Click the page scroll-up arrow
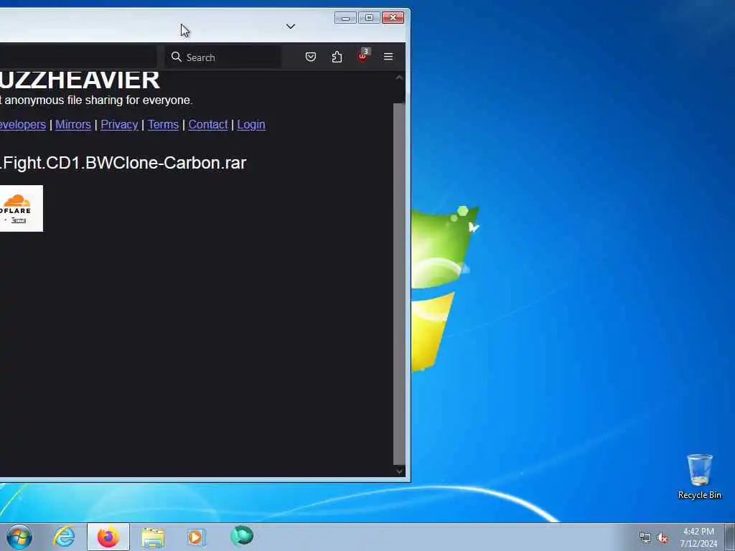The width and height of the screenshot is (735, 551). point(399,77)
